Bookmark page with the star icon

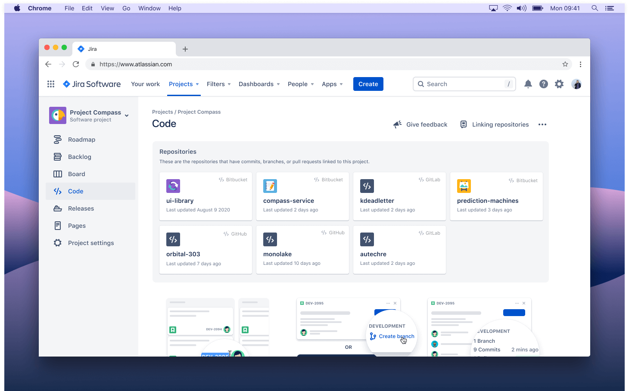(565, 64)
